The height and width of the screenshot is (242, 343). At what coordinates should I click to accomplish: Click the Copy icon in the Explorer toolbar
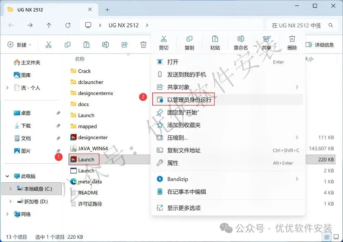[x=68, y=45]
